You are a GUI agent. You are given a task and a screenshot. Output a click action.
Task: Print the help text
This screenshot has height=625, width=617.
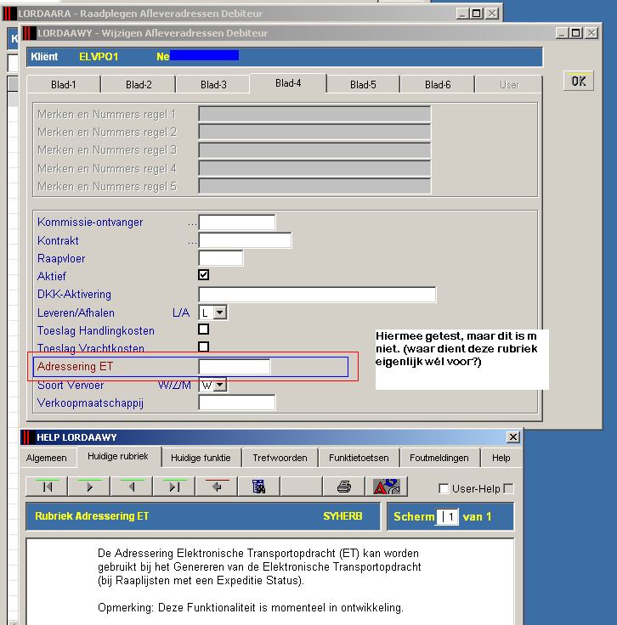point(344,487)
